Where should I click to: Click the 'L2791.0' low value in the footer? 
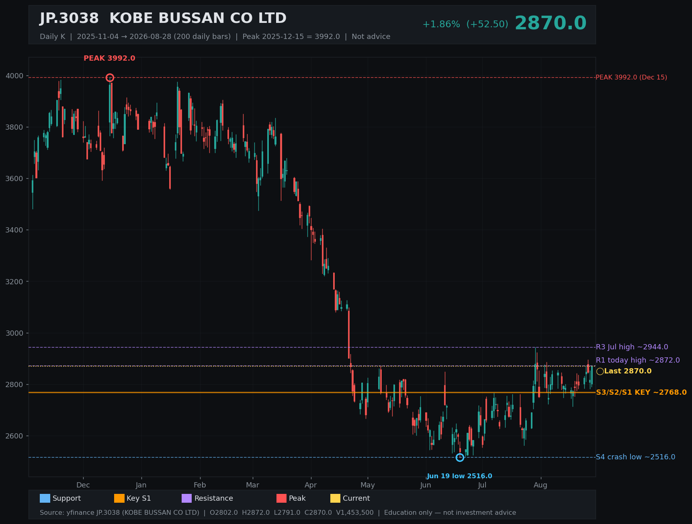(x=287, y=513)
